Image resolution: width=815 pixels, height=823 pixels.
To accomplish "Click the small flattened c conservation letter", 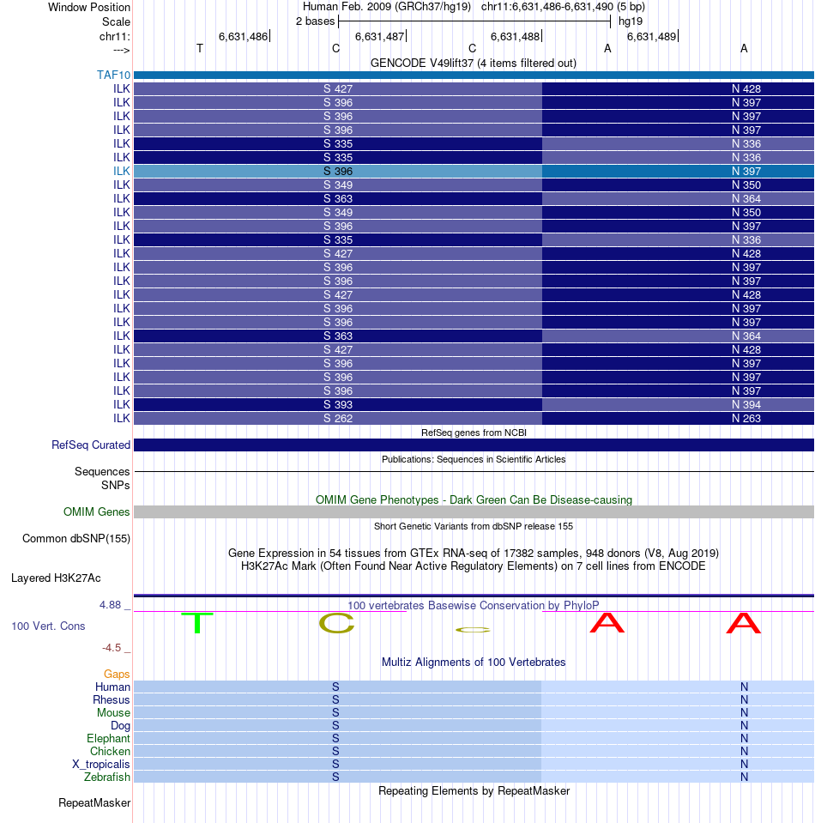I will pyautogui.click(x=473, y=630).
